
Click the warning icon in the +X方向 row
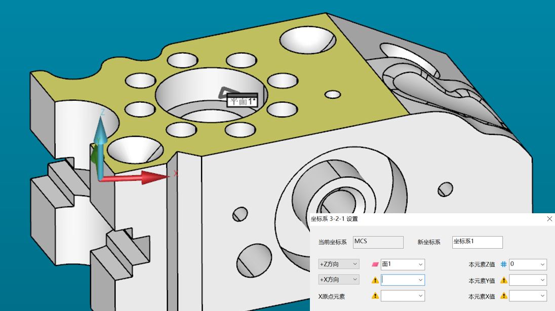(375, 280)
